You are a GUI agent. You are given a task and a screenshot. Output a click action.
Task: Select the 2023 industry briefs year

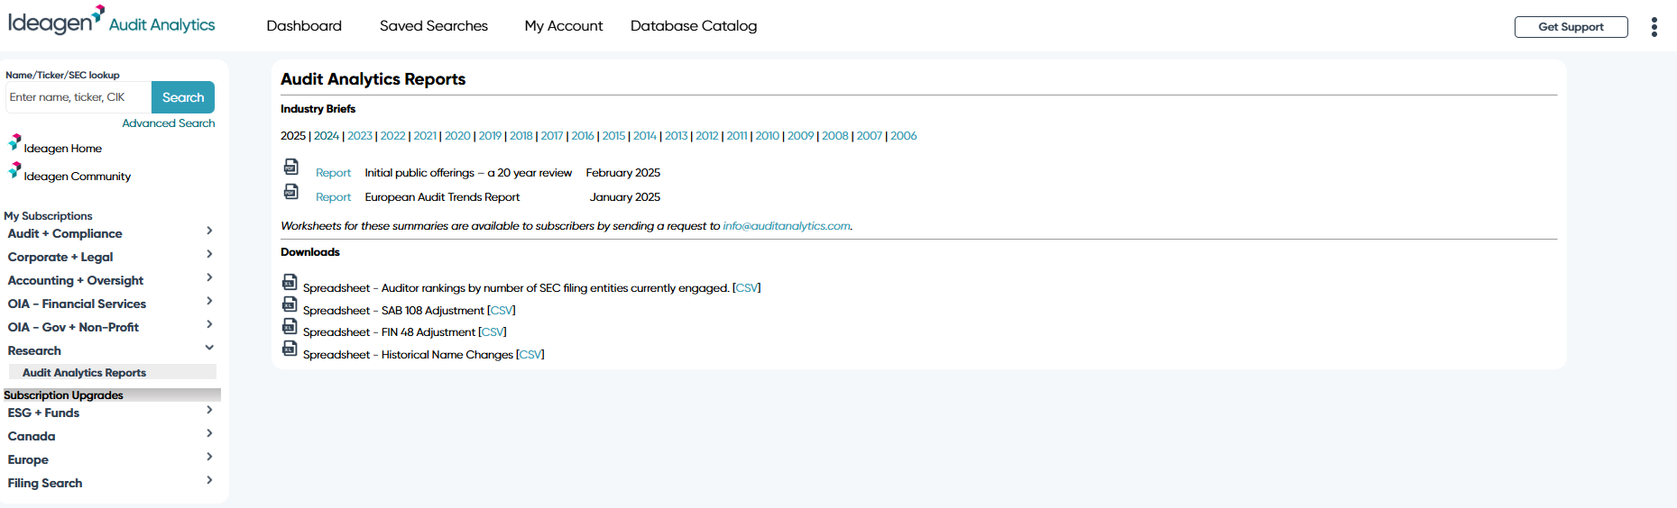[x=360, y=136]
